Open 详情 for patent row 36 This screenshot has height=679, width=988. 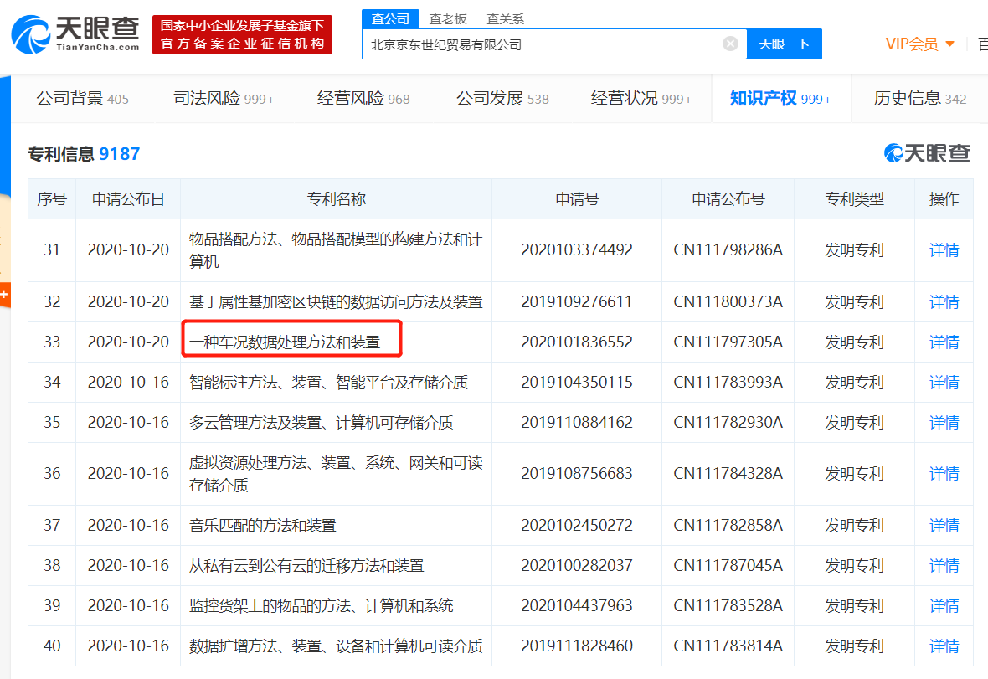944,474
